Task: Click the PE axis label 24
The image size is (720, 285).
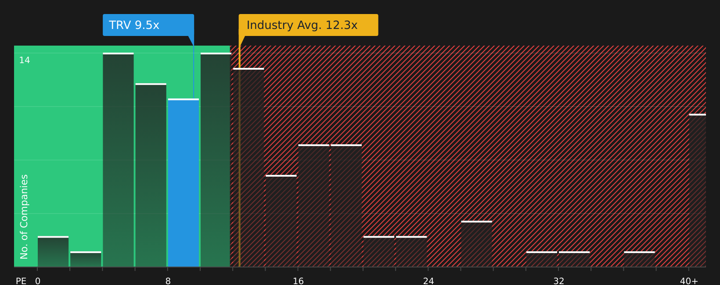Action: click(428, 281)
